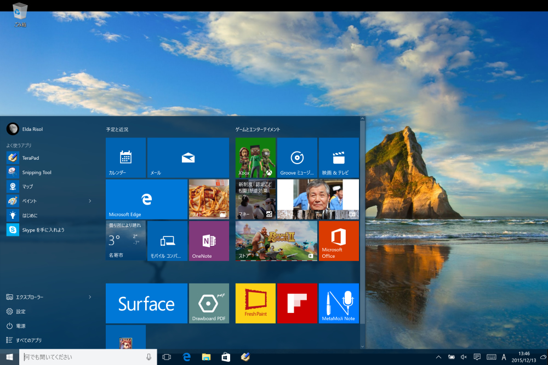Launch the Microsoft Office tile
Screen dimensions: 548x365
339,241
